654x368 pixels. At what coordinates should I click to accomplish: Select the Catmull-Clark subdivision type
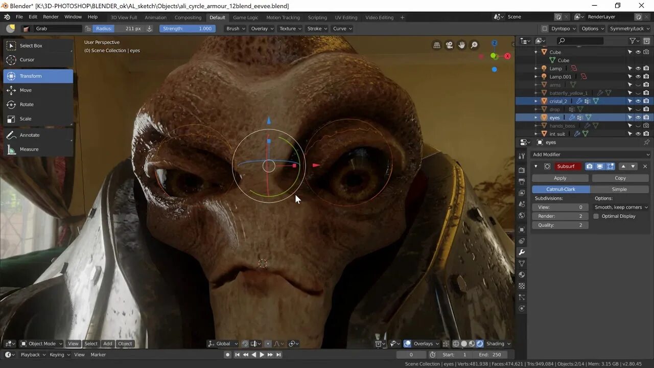561,189
